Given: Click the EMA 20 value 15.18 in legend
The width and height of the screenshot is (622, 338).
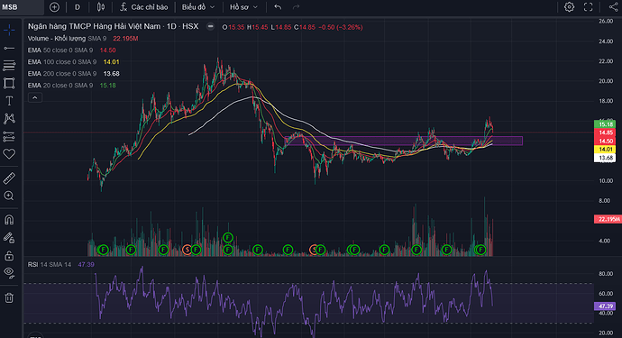Looking at the screenshot, I should [x=108, y=86].
